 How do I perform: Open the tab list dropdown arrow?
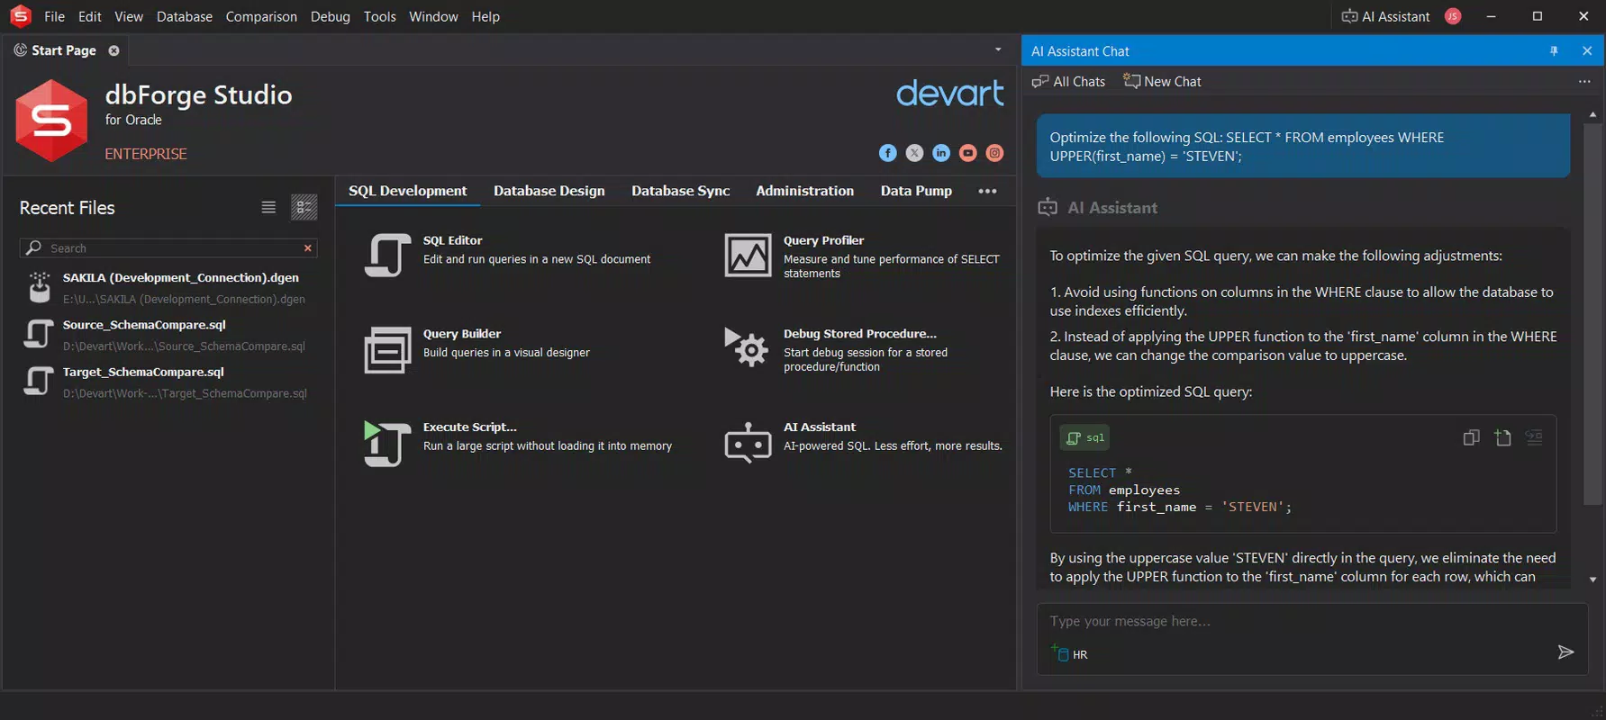pos(998,49)
